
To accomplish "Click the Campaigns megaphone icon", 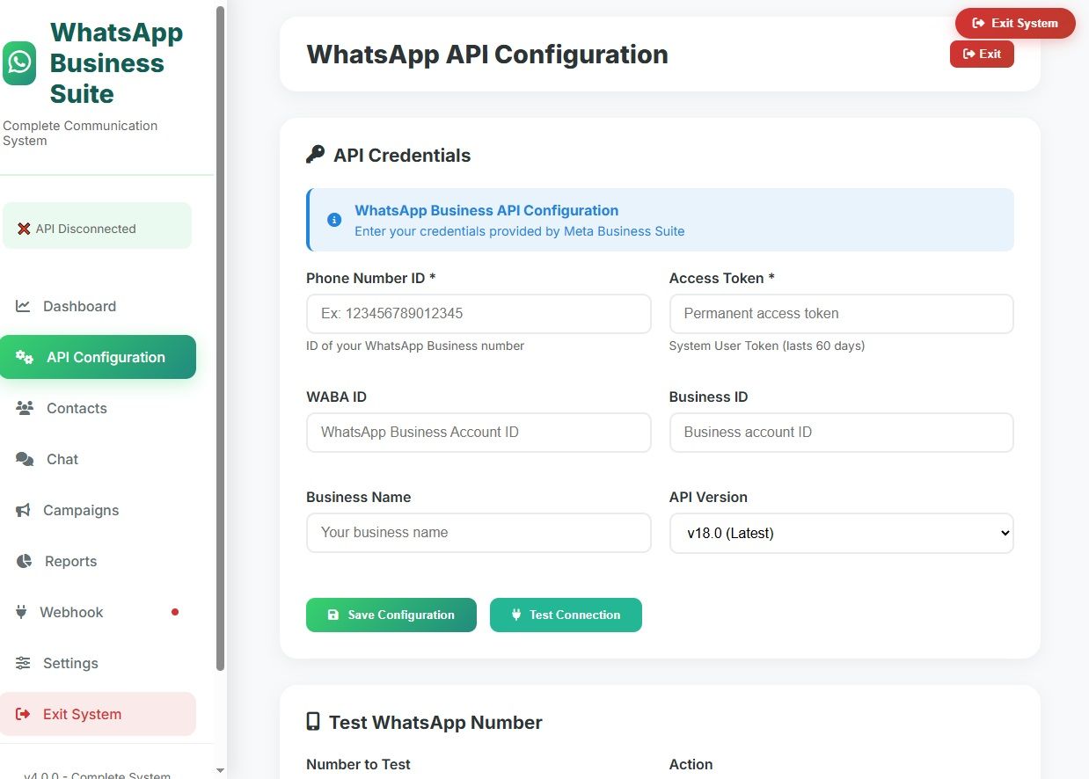I will 25,510.
